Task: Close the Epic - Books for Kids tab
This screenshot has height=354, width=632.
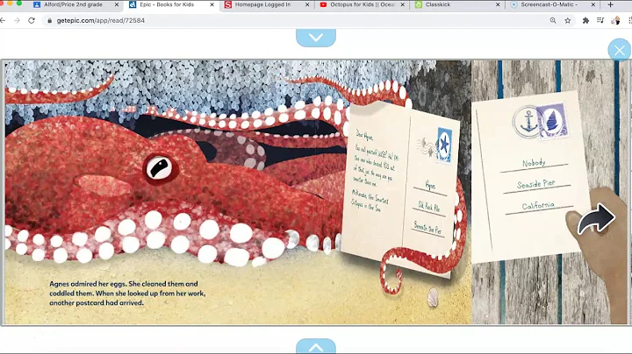Action: 212,5
